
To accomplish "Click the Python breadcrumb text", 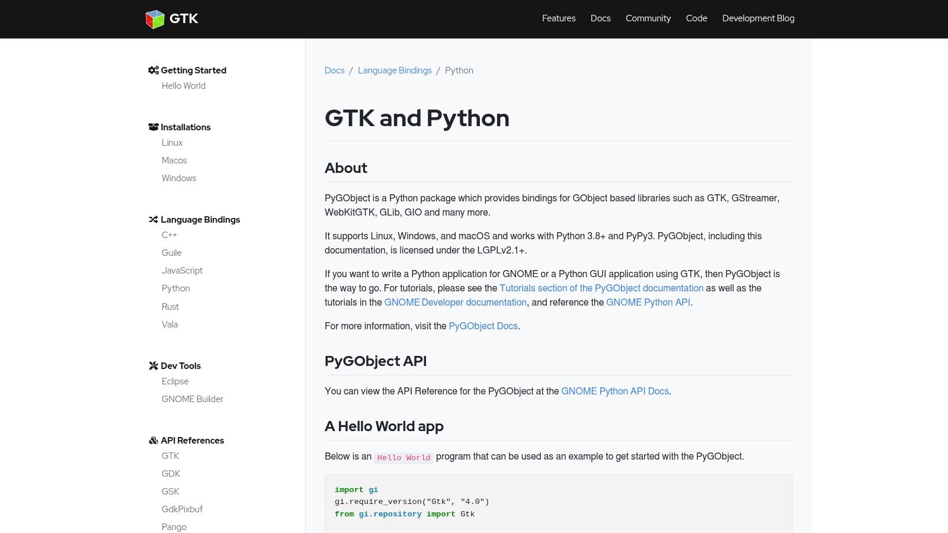I will (x=459, y=70).
